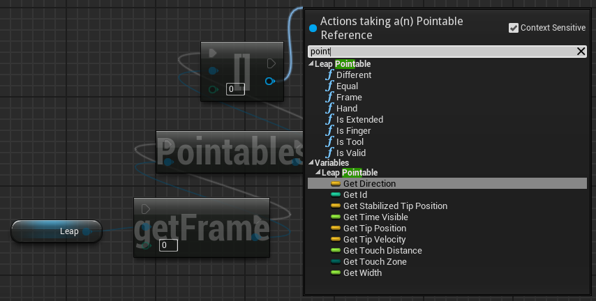Viewport: 596px width, 301px height.
Task: Select the Equal function
Action: (x=347, y=86)
